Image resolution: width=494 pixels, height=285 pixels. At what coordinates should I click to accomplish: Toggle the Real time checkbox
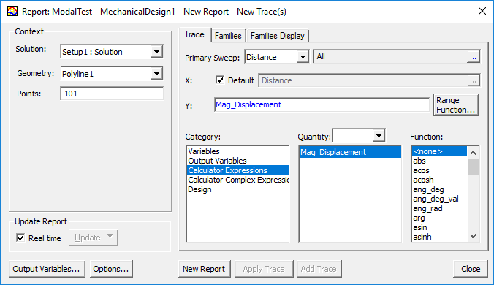20,237
